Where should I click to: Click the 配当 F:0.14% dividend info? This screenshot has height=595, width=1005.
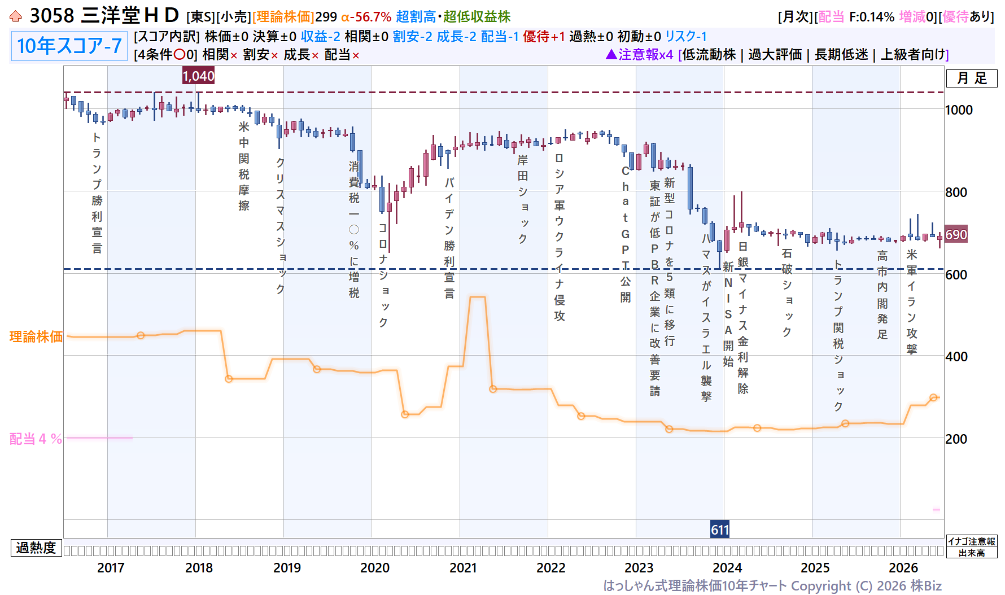coord(857,17)
